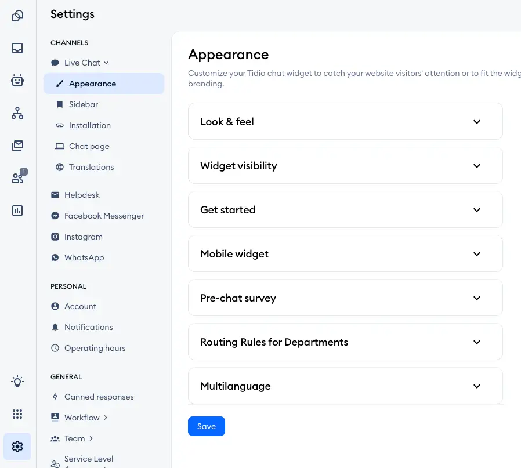Image resolution: width=521 pixels, height=468 pixels.
Task: Click the Workflow label
Action: (x=82, y=418)
